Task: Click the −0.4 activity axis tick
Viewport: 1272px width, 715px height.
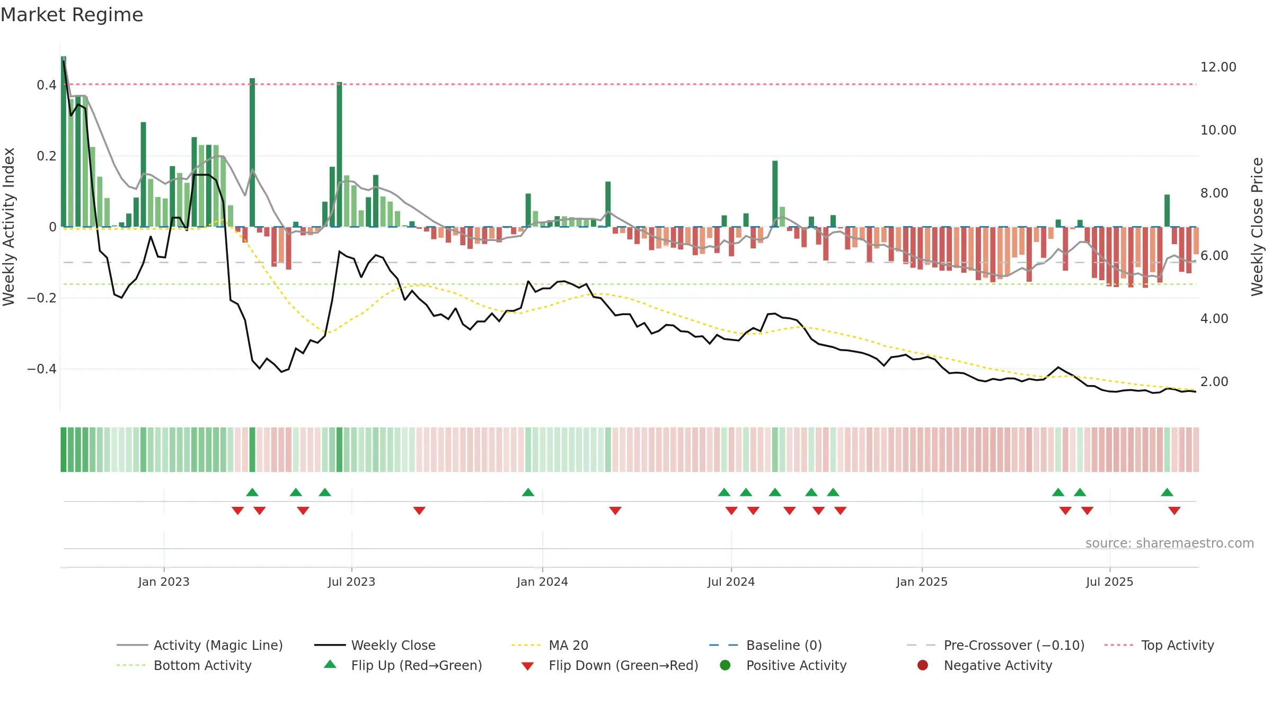Action: (42, 369)
